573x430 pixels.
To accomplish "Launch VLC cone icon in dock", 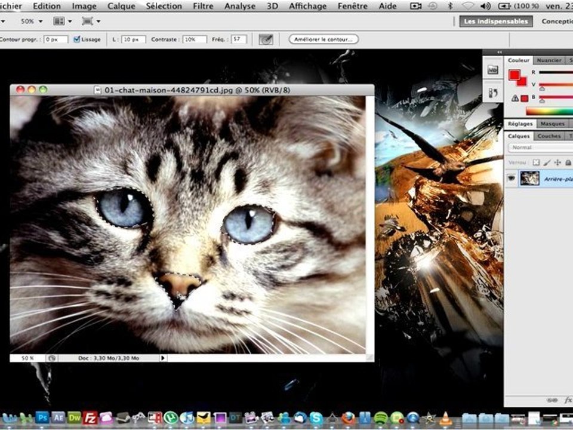I will (445, 417).
